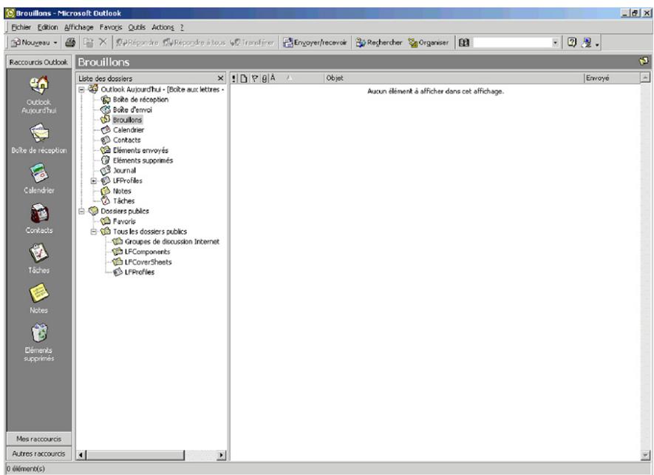This screenshot has height=475, width=654.
Task: Open the Outils menu
Action: pyautogui.click(x=137, y=27)
